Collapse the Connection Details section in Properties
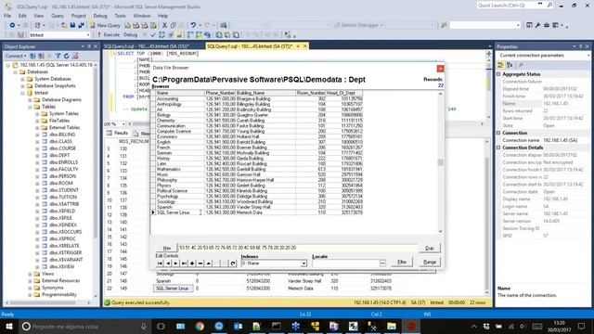The width and height of the screenshot is (594, 334). [x=498, y=148]
